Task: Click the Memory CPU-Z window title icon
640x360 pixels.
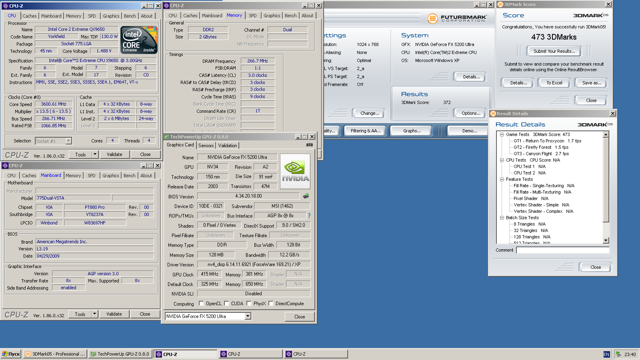Action: point(167,6)
